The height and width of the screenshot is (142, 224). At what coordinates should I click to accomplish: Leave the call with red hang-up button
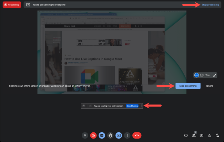(x=137, y=135)
